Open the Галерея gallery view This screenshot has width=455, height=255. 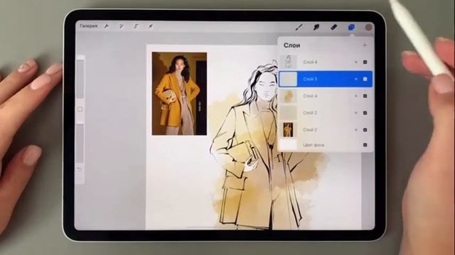coord(88,26)
